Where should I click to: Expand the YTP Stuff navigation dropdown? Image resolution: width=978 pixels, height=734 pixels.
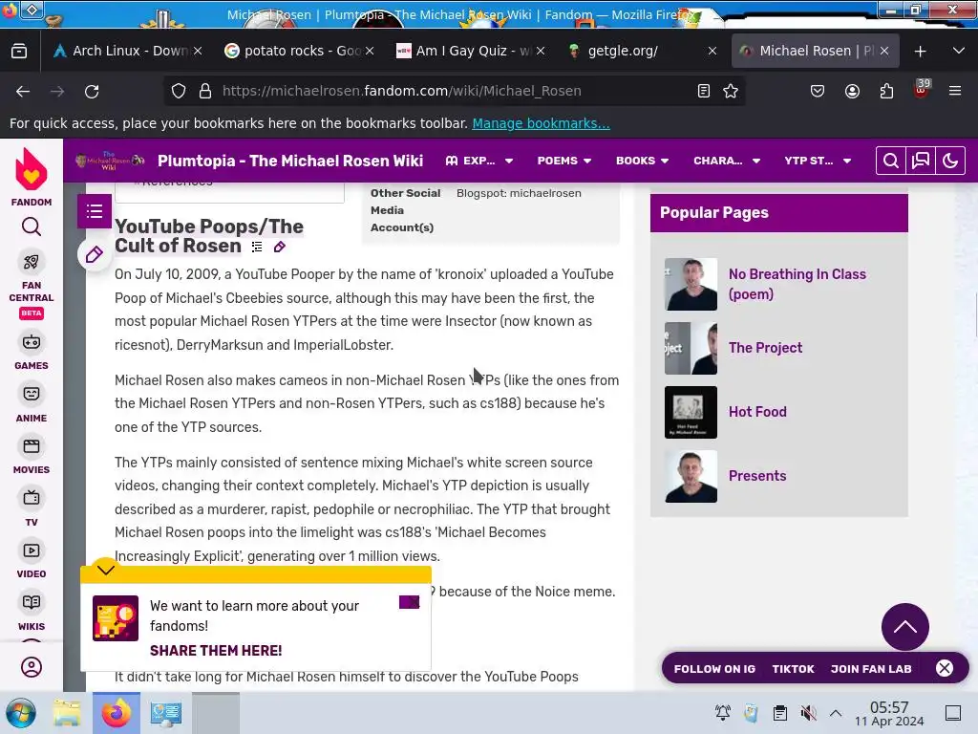click(818, 161)
